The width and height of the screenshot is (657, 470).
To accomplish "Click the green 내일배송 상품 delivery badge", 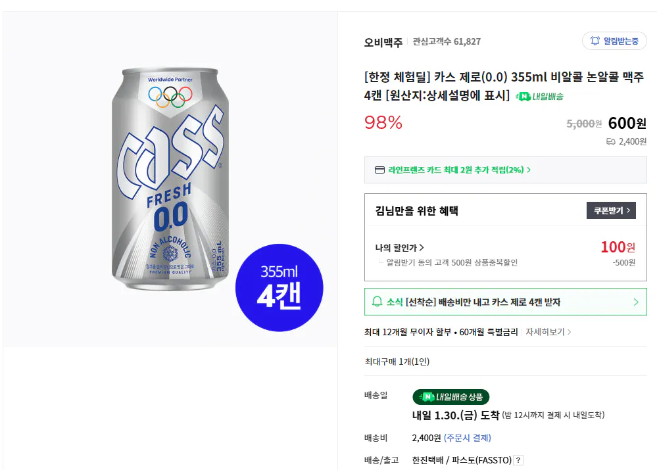I will (450, 397).
